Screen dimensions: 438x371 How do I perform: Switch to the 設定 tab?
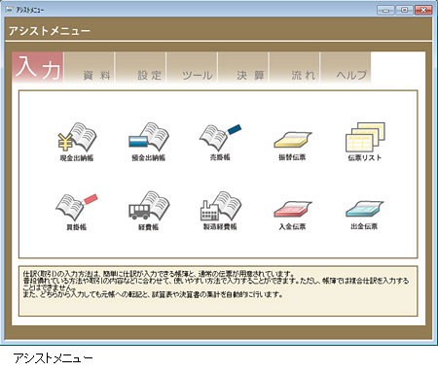pyautogui.click(x=141, y=67)
